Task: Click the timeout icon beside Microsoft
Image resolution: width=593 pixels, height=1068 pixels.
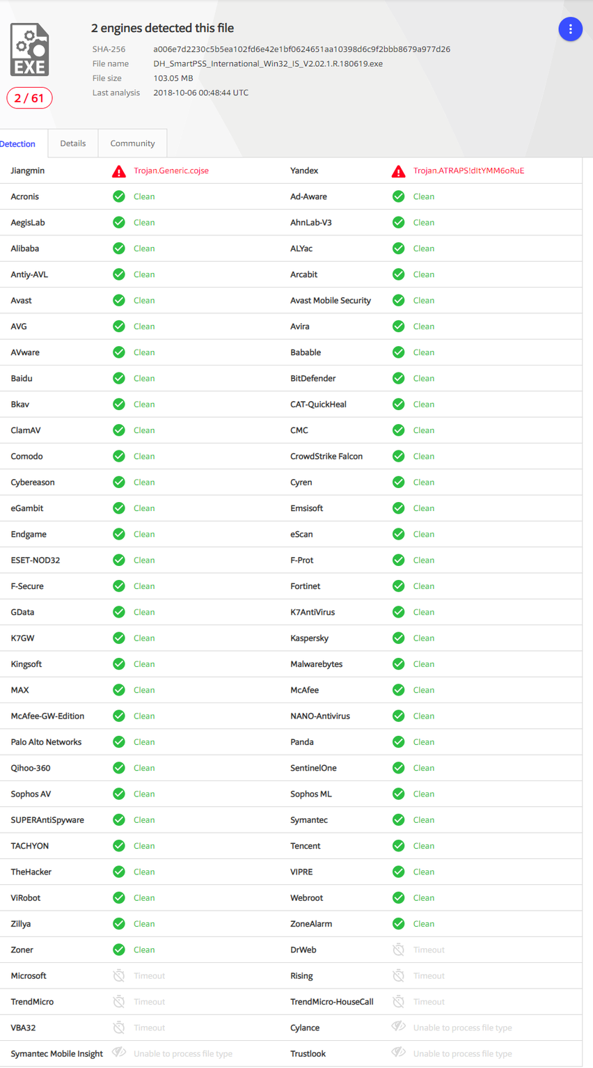Action: pos(119,976)
